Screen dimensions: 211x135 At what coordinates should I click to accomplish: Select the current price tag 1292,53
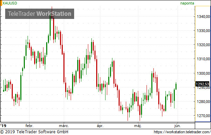[x=202, y=84]
